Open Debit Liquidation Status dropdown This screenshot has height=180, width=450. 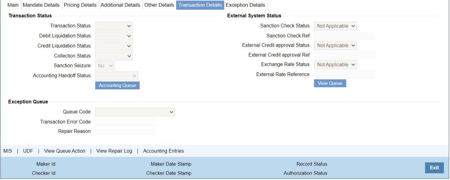[x=114, y=36]
